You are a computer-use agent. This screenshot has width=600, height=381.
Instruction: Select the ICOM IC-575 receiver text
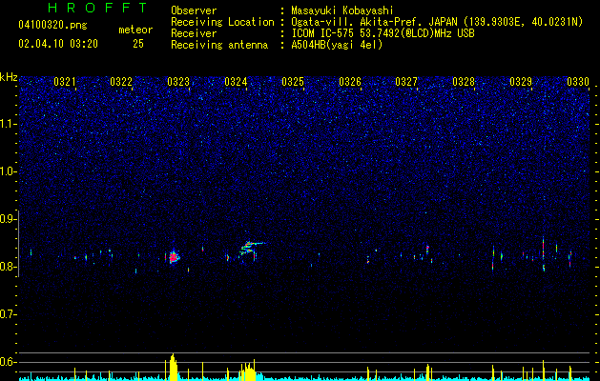click(383, 33)
